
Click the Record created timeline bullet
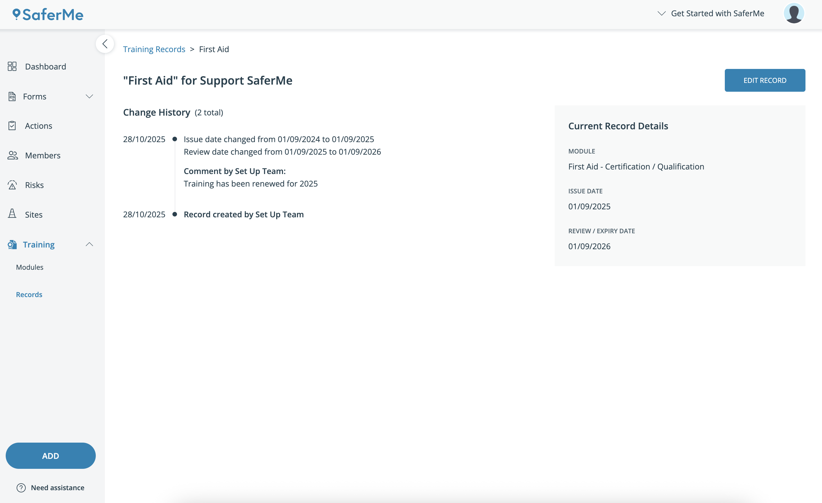point(174,214)
